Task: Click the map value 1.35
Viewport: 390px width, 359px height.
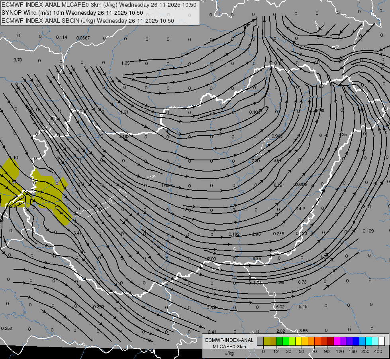Action: click(x=125, y=63)
